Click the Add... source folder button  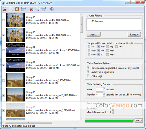point(93,35)
